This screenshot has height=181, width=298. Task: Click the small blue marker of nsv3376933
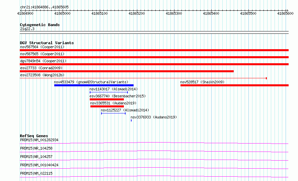(x=131, y=120)
